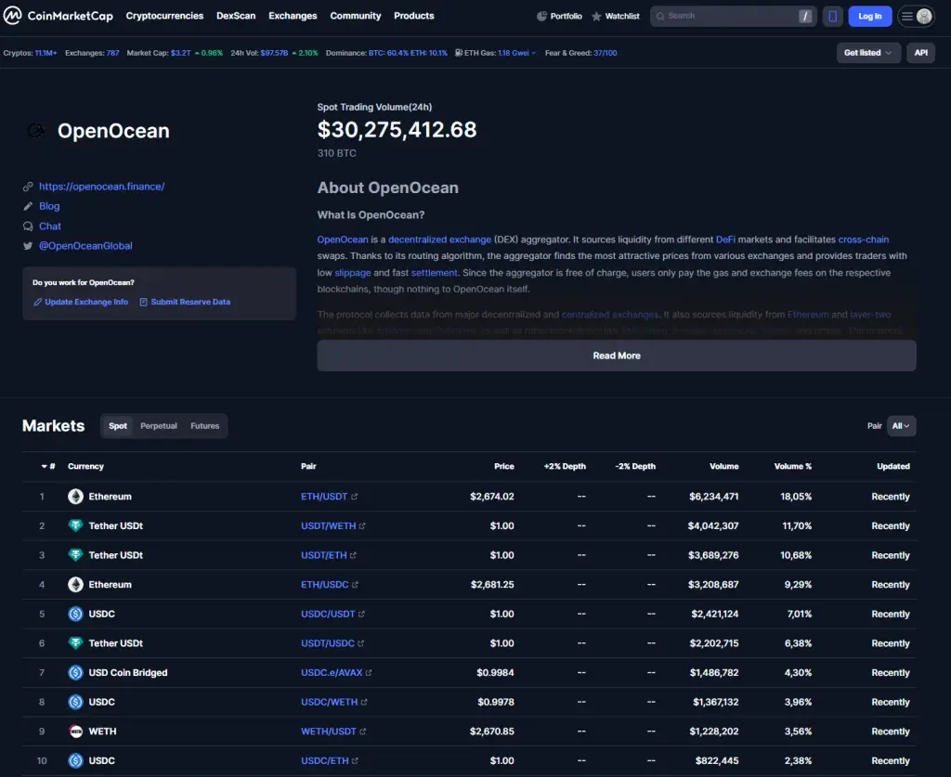Click the decentralized exchange glossary link
951x777 pixels.
pos(439,240)
